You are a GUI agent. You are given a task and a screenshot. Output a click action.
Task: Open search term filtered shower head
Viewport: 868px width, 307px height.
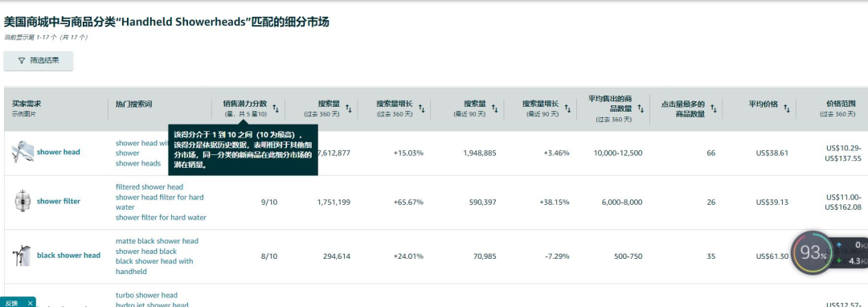pos(149,187)
